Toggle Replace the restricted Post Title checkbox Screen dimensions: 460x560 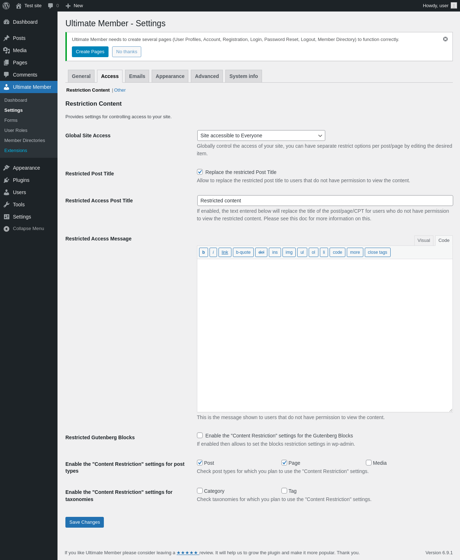click(200, 172)
